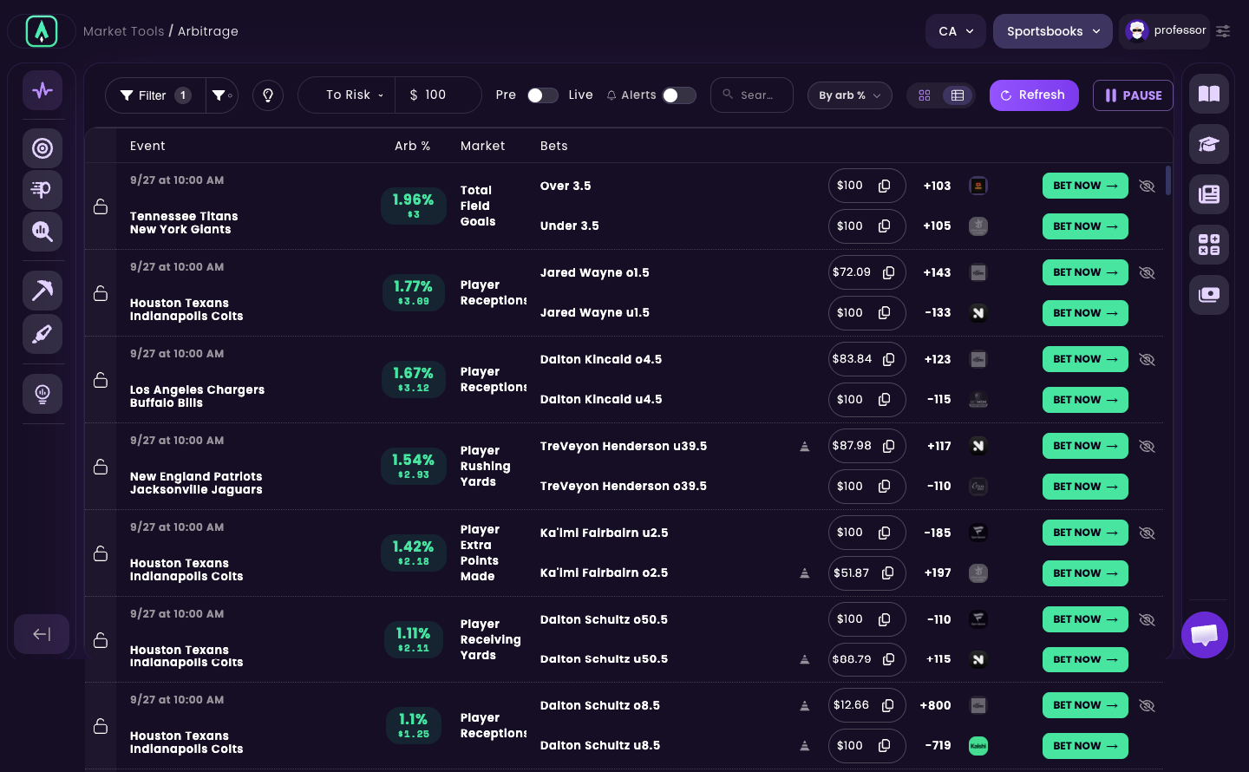Screen dimensions: 1249x772
Task: Open the funnel filter presets dropdown
Action: point(222,95)
